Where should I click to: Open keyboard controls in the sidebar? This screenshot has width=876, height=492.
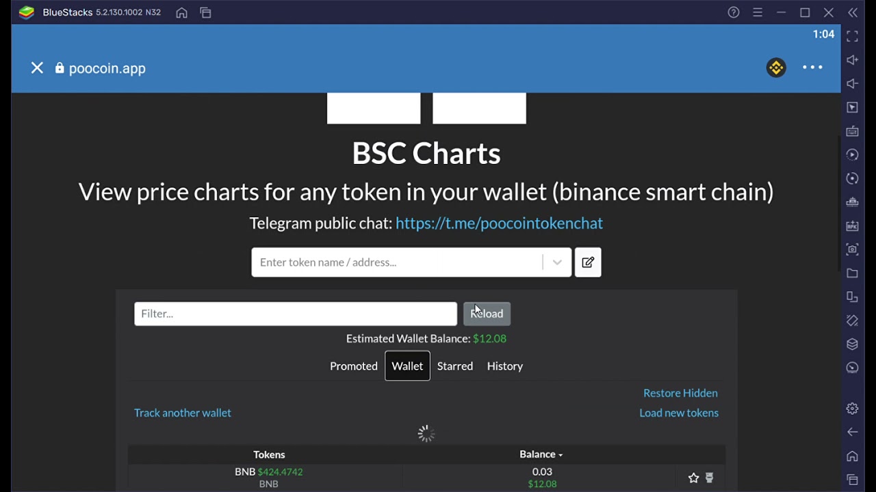(852, 131)
